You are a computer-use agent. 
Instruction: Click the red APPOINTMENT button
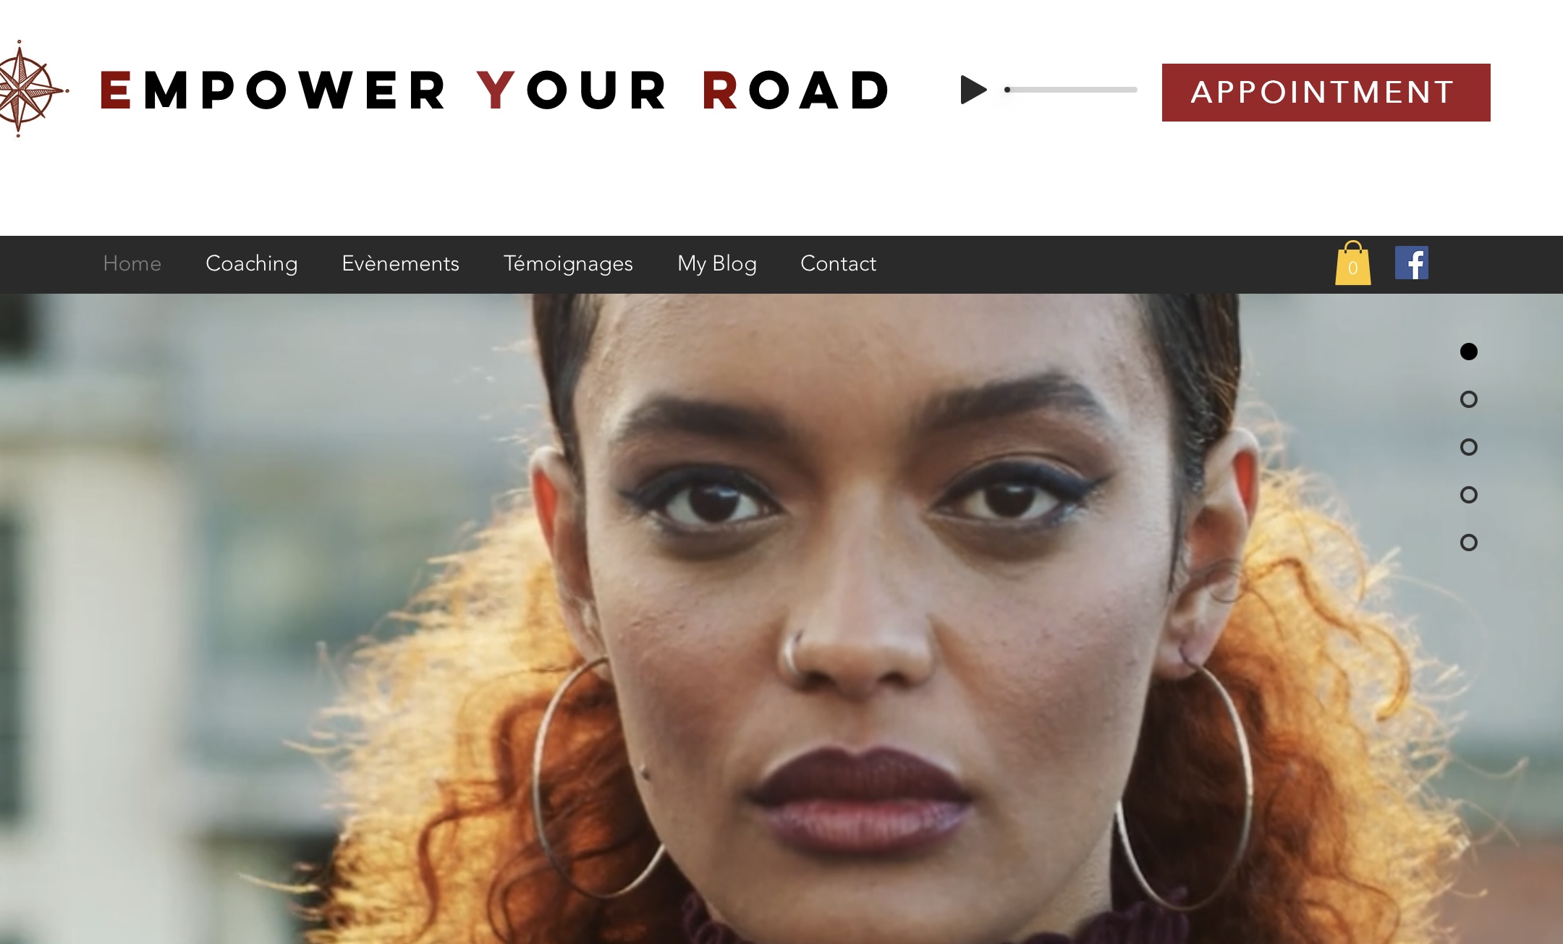1326,93
